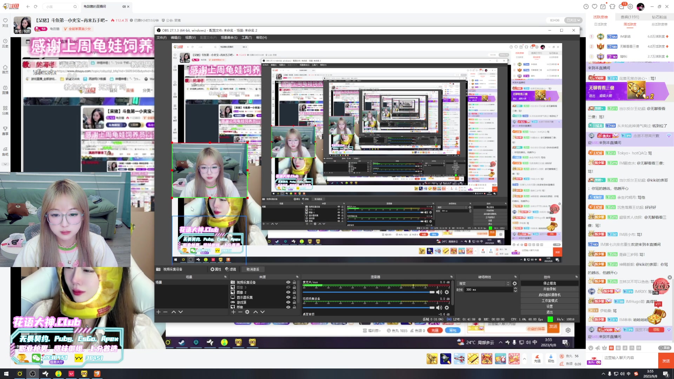Click the 停止推流 button

[x=549, y=283]
